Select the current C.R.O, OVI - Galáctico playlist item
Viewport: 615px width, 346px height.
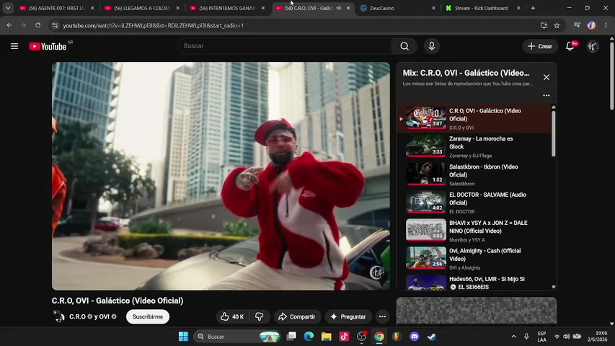tap(474, 118)
